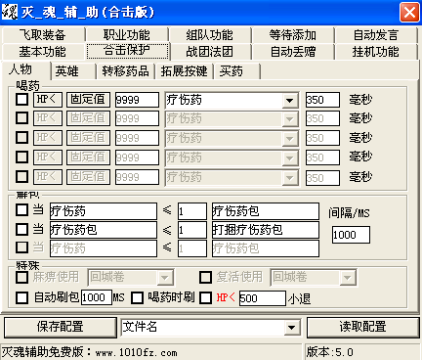
Task: Enable the 喝药时刷 checkbox
Action: (x=137, y=297)
